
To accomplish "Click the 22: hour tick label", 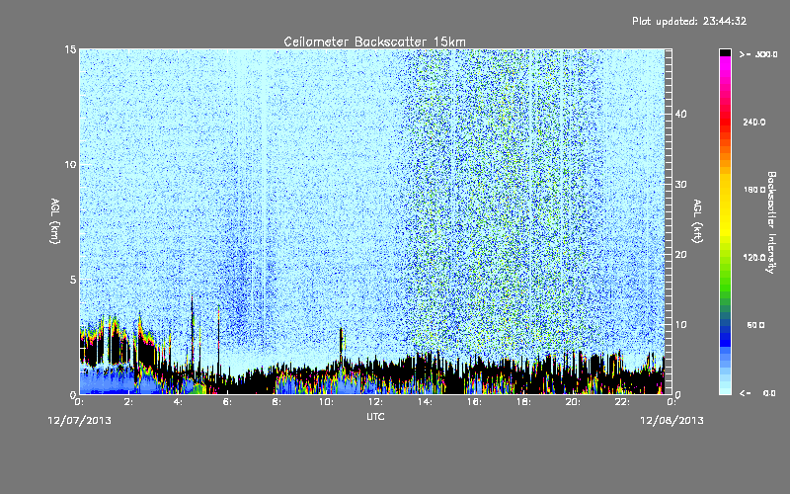I will click(622, 402).
